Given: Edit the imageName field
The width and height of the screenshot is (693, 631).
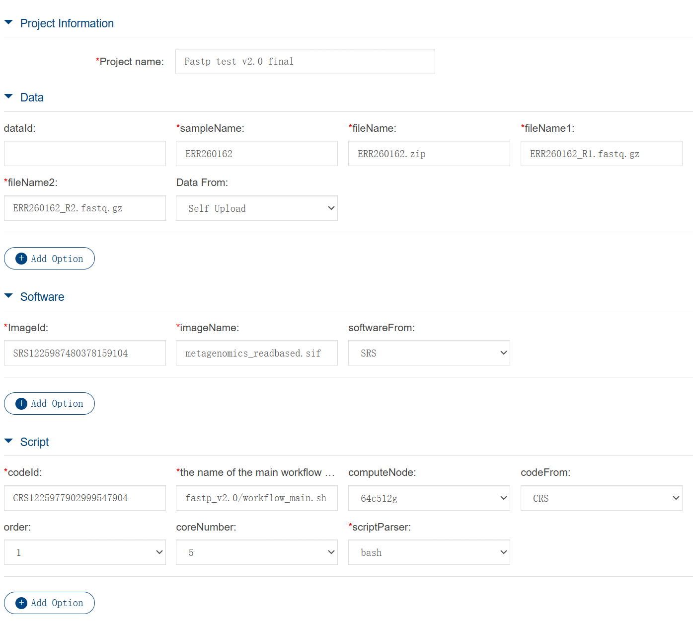Looking at the screenshot, I should pyautogui.click(x=257, y=353).
